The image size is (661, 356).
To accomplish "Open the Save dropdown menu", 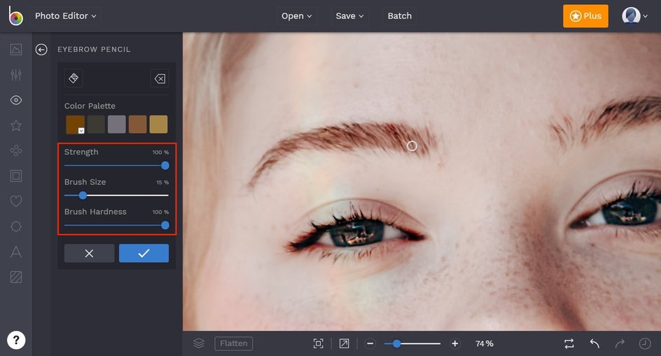I will [x=350, y=16].
